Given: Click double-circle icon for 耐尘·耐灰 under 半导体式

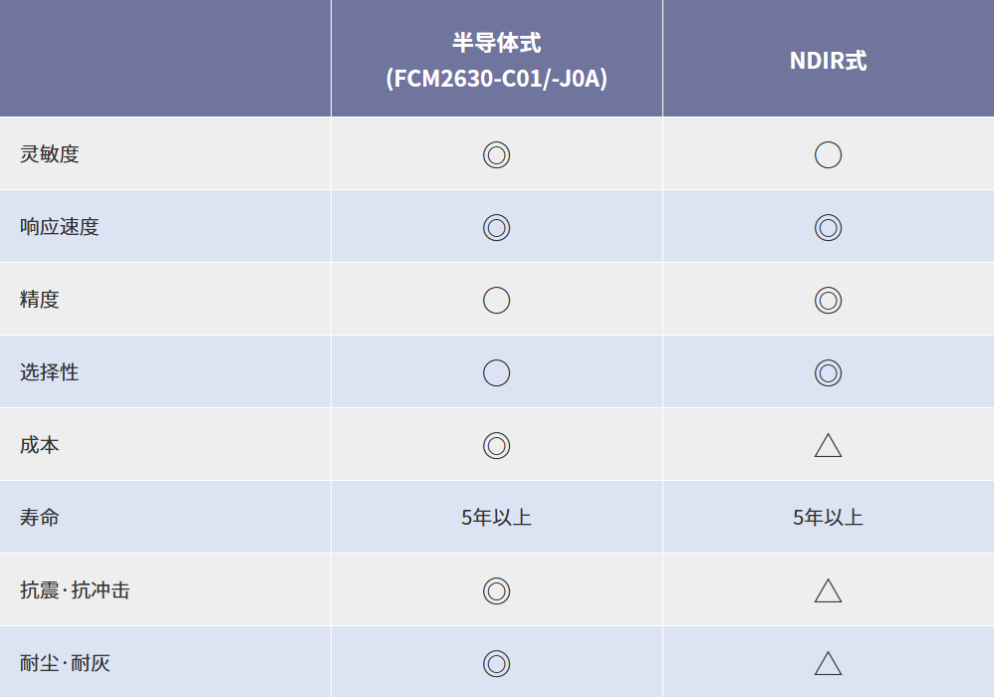Looking at the screenshot, I should tap(496, 663).
